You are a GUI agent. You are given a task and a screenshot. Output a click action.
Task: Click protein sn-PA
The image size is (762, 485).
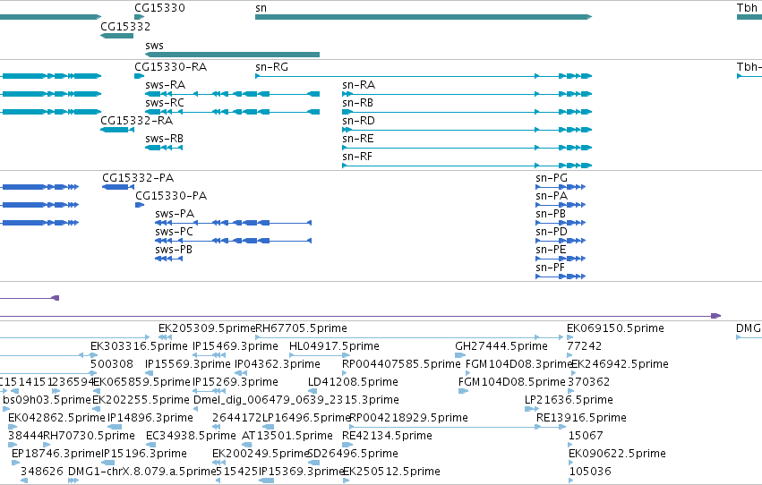[x=561, y=205]
